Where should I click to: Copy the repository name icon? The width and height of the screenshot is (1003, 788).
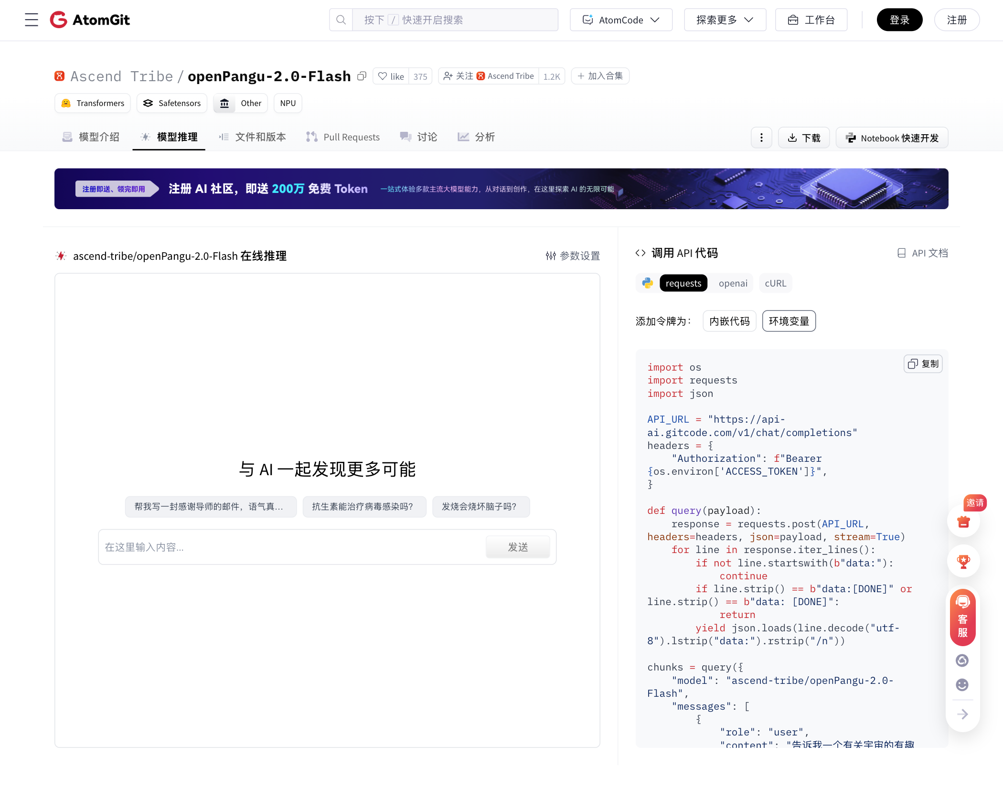tap(362, 76)
